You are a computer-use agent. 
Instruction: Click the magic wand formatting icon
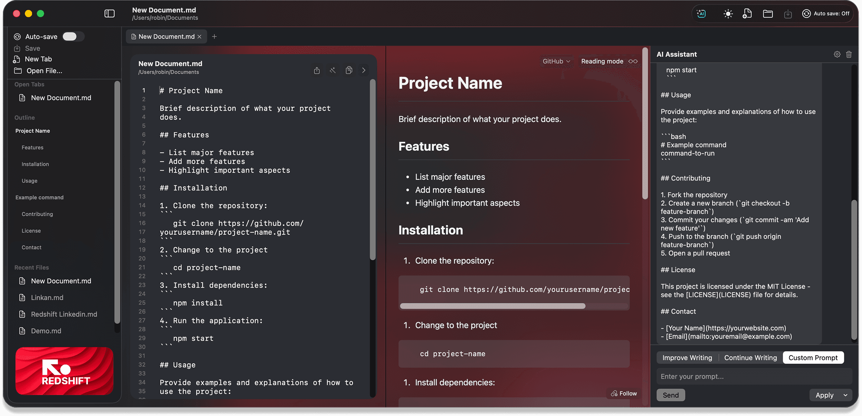coord(332,70)
